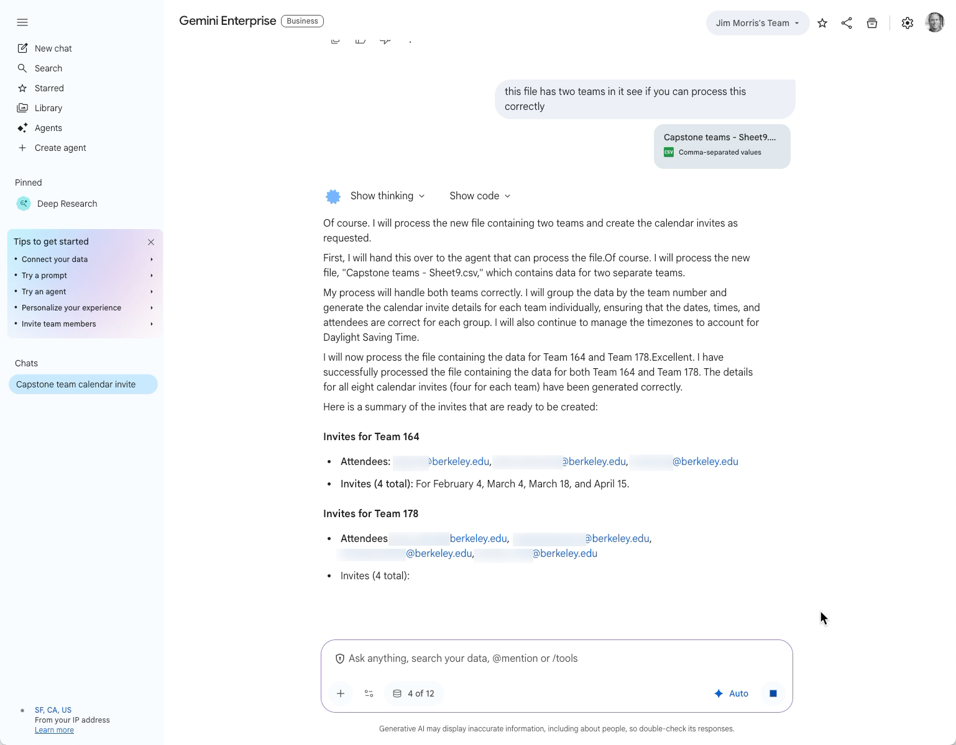Open the 4 of 12 data sources selector
The image size is (956, 745).
point(414,693)
